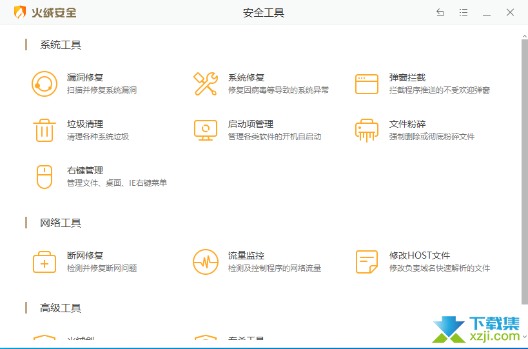
Task: Click the 系统修复 wrench icon
Action: [x=206, y=84]
